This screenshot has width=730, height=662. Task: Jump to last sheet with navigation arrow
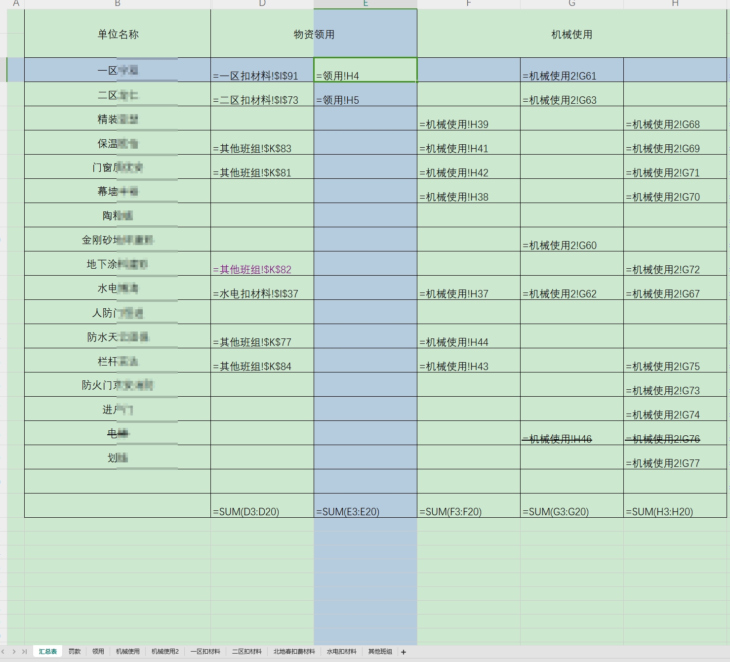tap(24, 652)
